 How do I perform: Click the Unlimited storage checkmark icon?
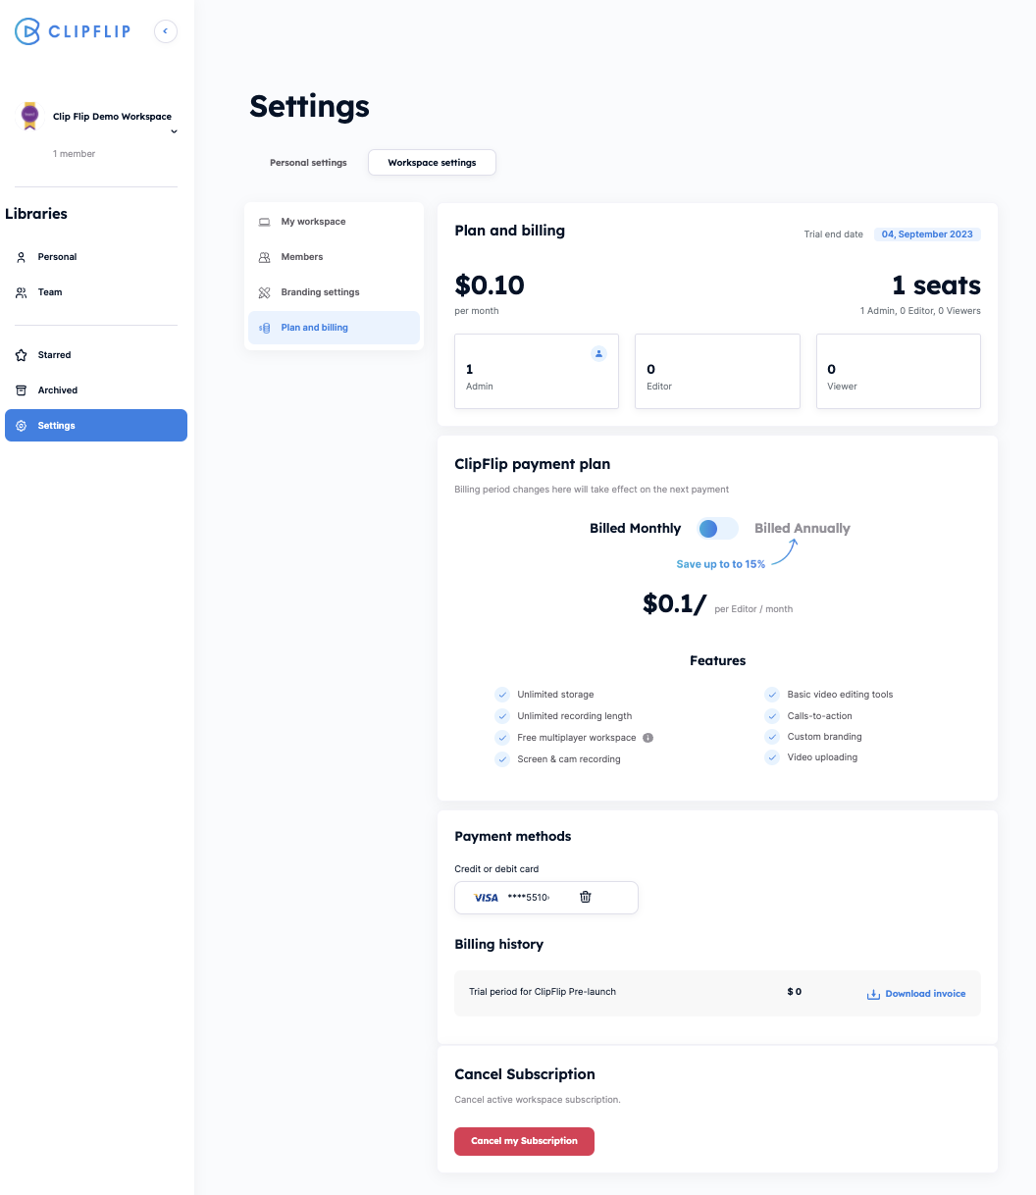pos(502,695)
